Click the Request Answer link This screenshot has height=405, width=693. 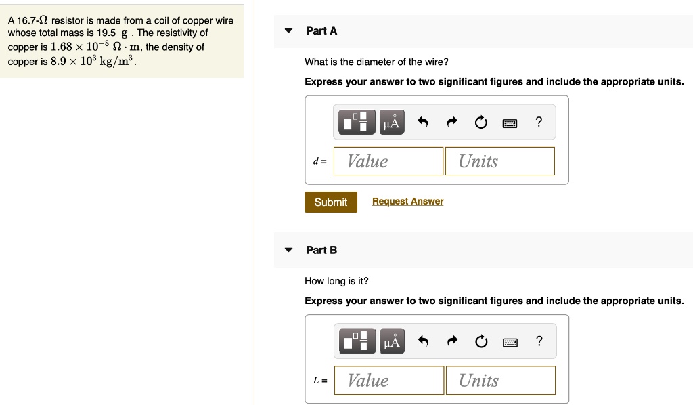[407, 201]
